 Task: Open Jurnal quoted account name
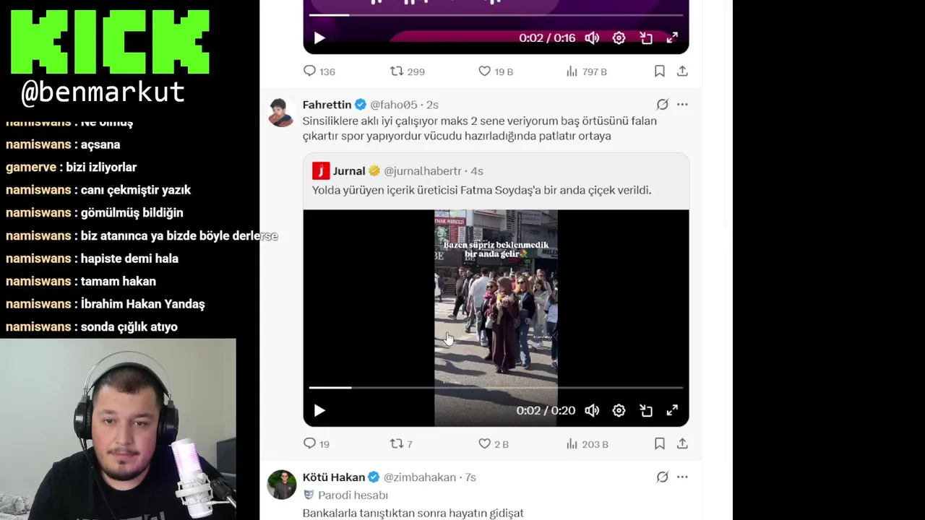[x=349, y=171]
